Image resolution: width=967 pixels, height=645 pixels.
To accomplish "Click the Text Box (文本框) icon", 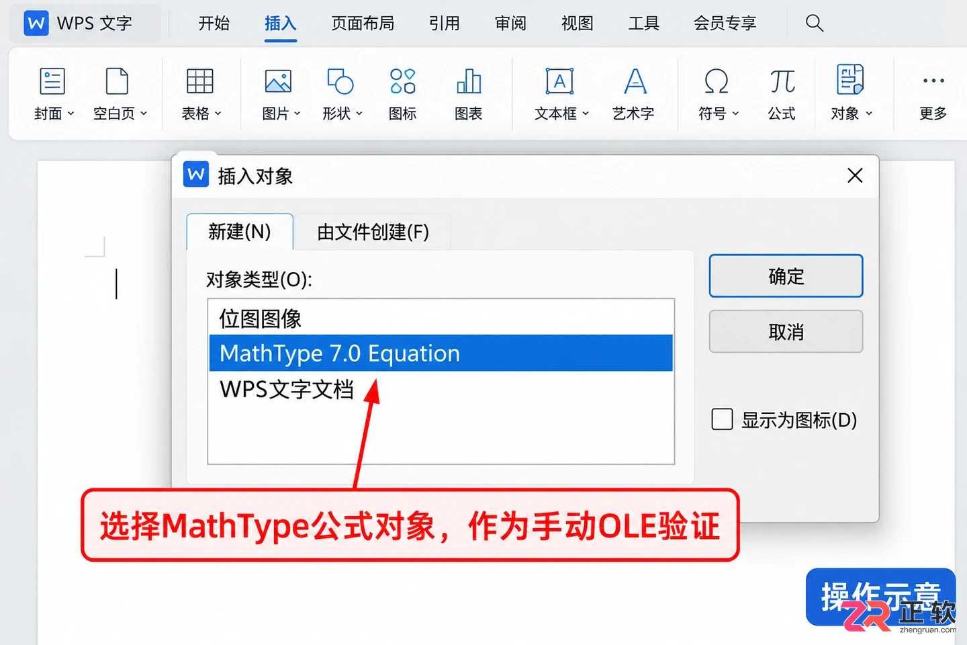I will (559, 81).
